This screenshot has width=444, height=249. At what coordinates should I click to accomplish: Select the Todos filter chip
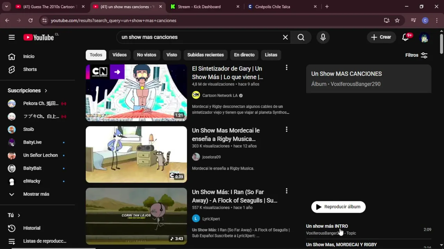click(x=96, y=55)
